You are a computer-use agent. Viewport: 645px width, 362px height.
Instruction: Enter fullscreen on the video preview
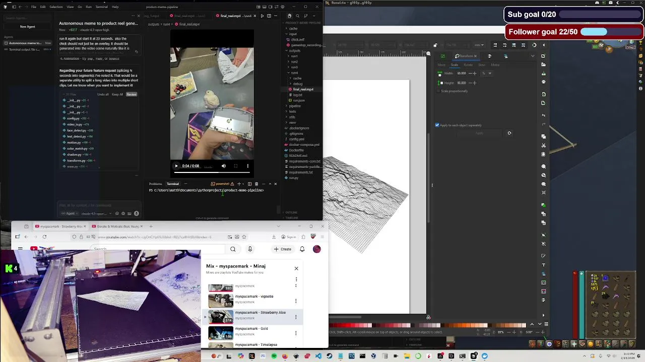235,166
